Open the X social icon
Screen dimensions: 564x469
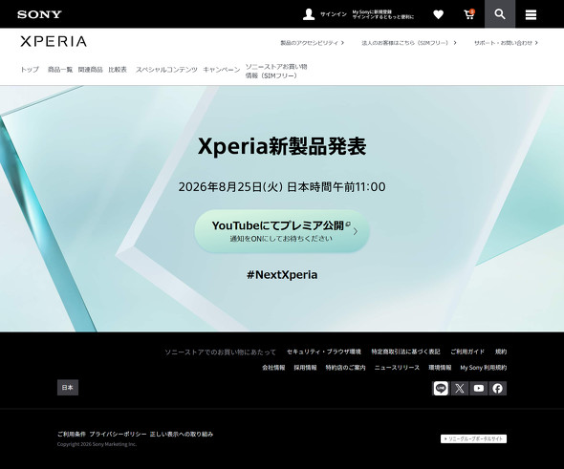(x=460, y=388)
